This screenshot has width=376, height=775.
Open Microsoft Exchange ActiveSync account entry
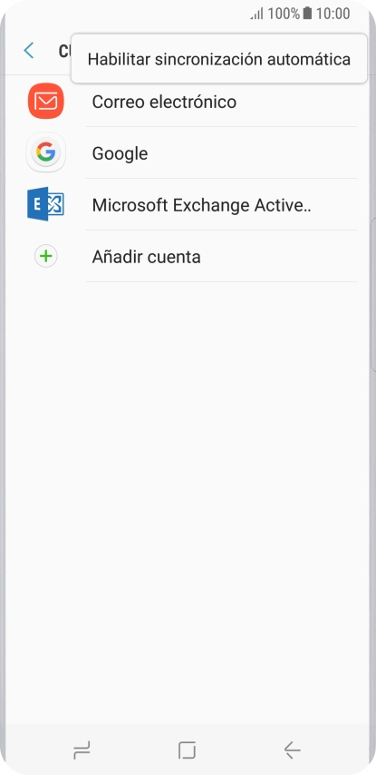point(188,204)
